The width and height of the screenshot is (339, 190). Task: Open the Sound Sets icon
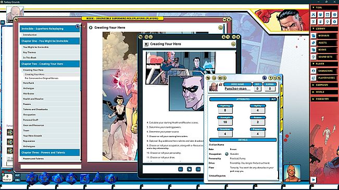313,57
